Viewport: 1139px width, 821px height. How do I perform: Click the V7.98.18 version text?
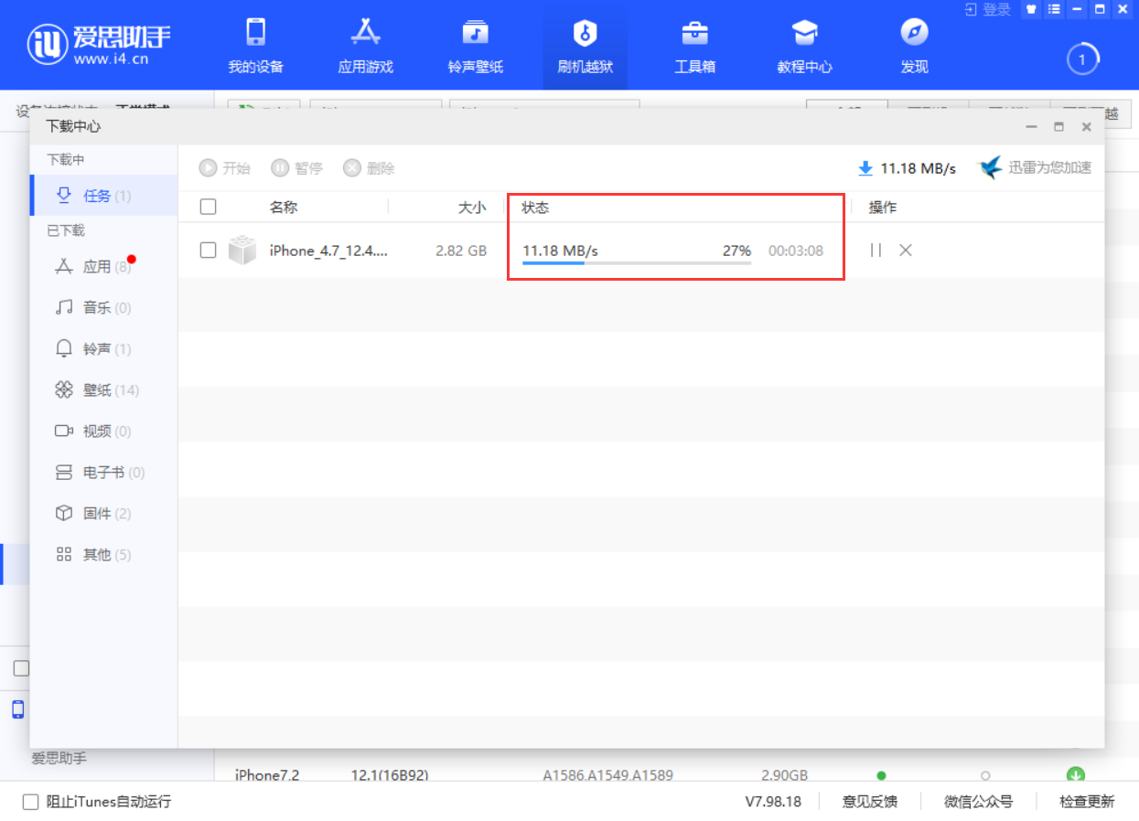point(773,802)
